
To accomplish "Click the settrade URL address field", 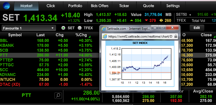I will coord(140,36).
